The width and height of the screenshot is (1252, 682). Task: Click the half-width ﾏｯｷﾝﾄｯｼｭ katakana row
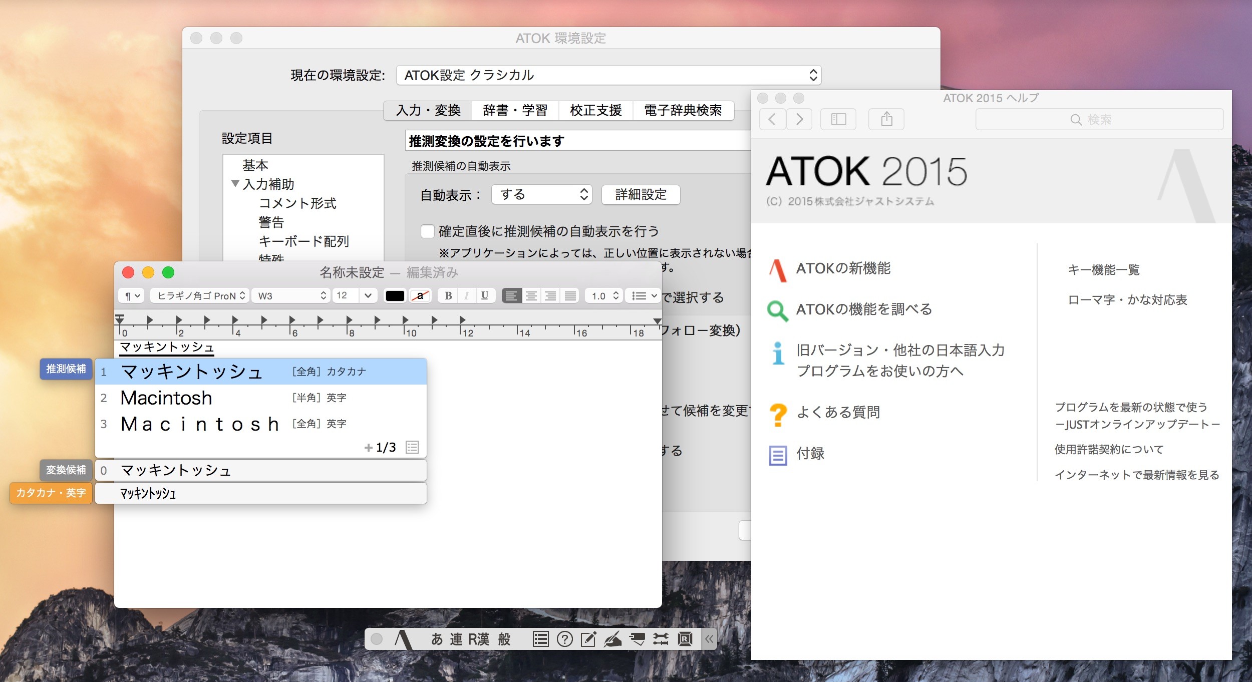tap(261, 493)
